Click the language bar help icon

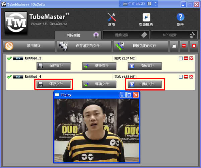click(149, 4)
